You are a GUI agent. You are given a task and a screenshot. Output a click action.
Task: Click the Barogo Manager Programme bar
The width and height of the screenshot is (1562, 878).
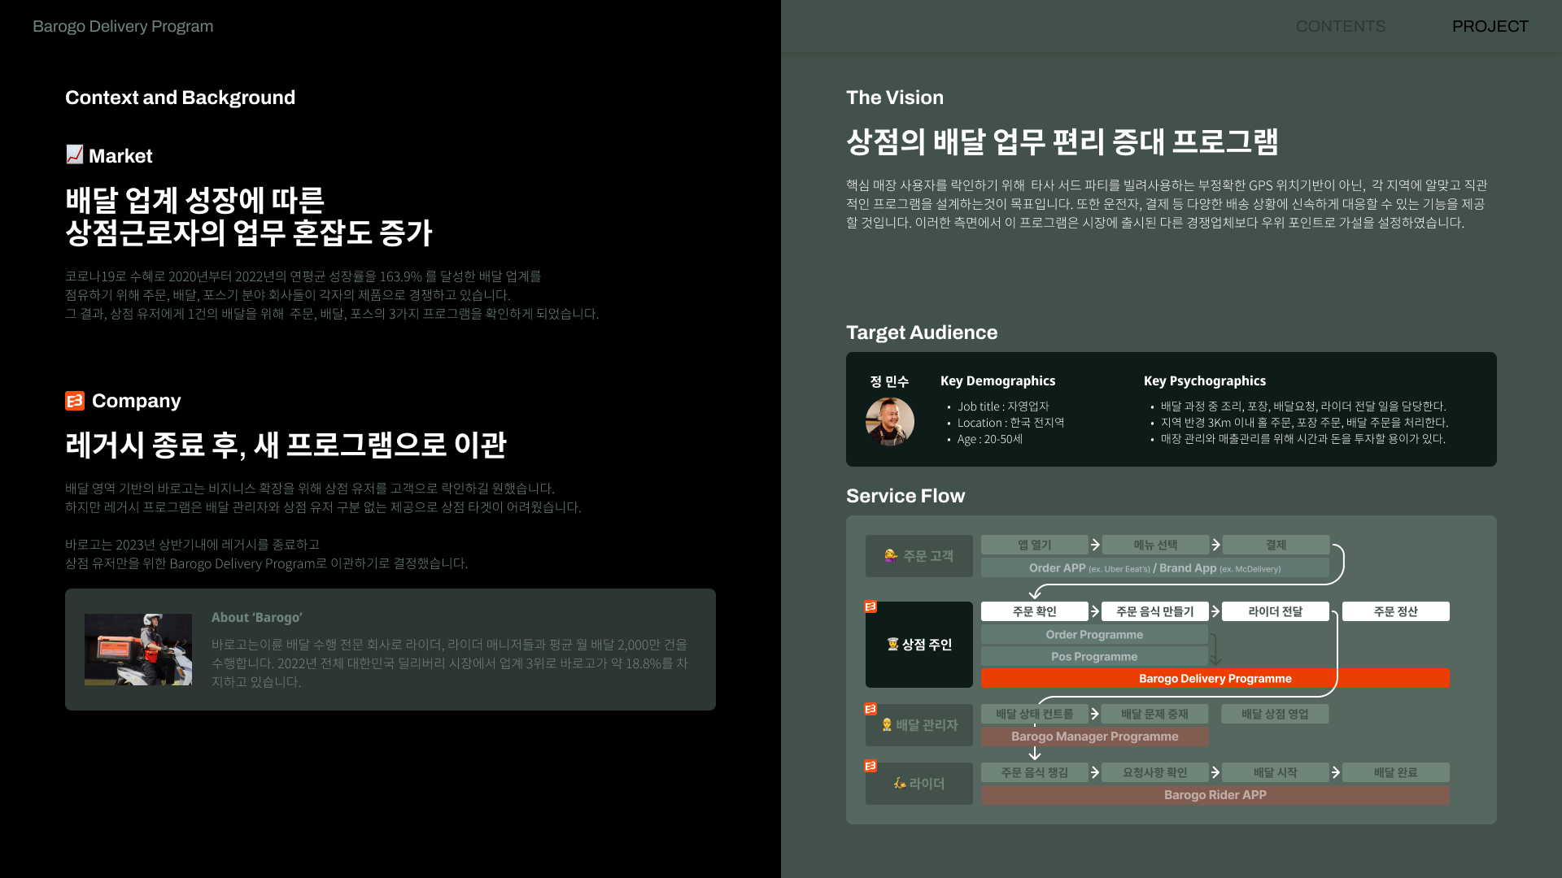[x=1095, y=737]
